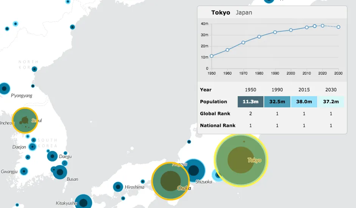356x208 pixels.
Task: Click the 2030 year column header
Action: [331, 90]
